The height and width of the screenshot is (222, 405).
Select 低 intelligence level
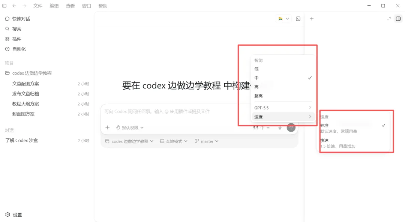point(283,69)
